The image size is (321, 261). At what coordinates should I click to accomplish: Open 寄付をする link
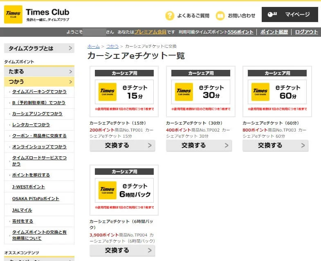click(22, 221)
